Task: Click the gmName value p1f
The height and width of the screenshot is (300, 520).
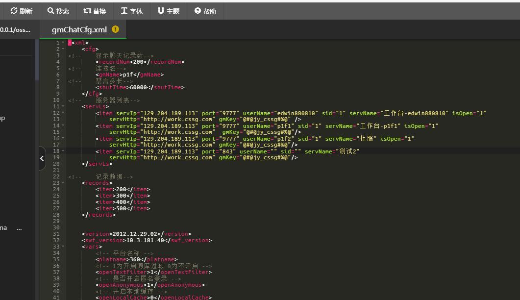Action: point(128,75)
